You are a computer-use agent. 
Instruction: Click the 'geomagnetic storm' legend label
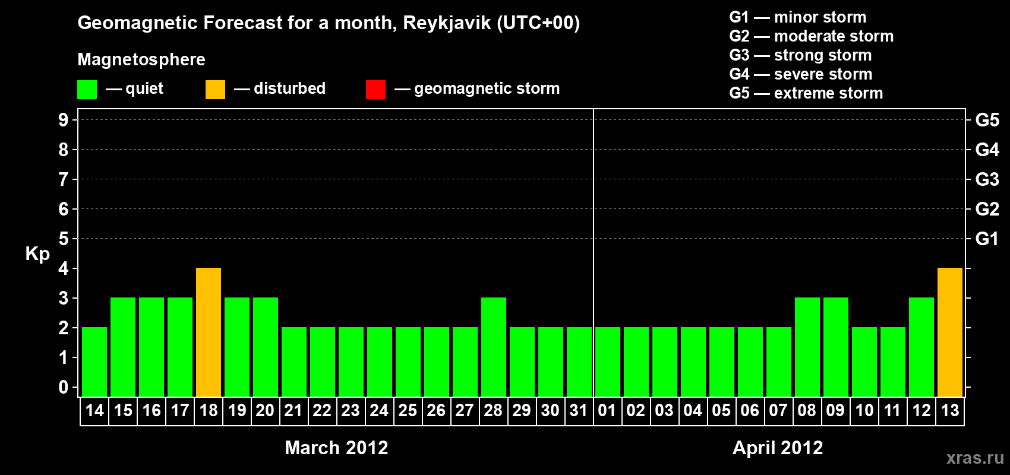(x=487, y=88)
